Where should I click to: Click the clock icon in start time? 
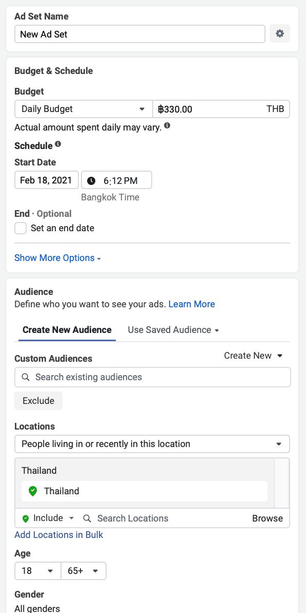pos(91,181)
